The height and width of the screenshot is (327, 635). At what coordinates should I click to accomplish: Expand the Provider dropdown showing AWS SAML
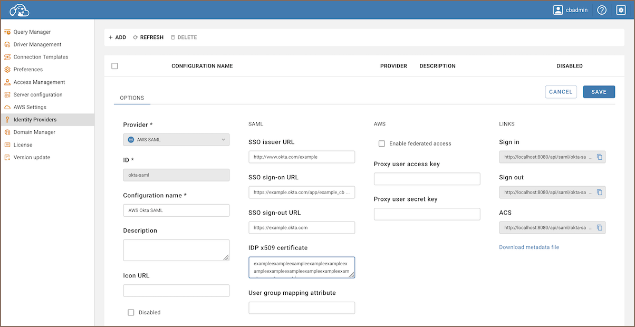176,140
